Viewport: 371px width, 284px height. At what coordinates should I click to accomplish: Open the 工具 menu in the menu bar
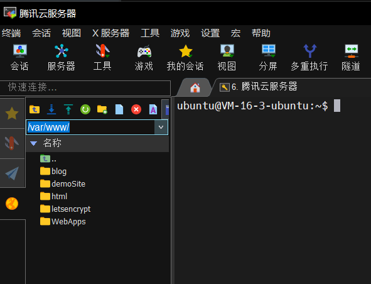tap(150, 33)
